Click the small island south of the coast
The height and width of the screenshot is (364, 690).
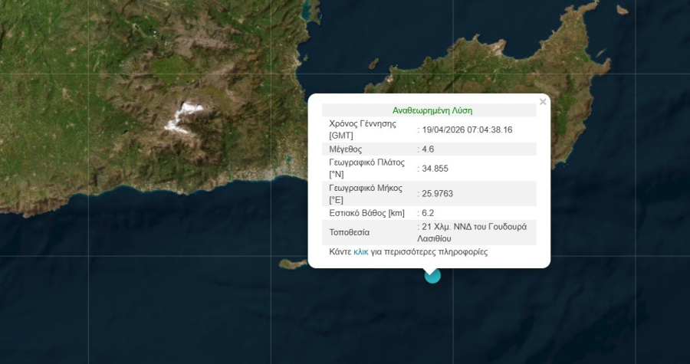(x=291, y=264)
